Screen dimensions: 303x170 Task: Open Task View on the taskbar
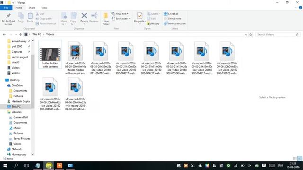click(x=27, y=166)
